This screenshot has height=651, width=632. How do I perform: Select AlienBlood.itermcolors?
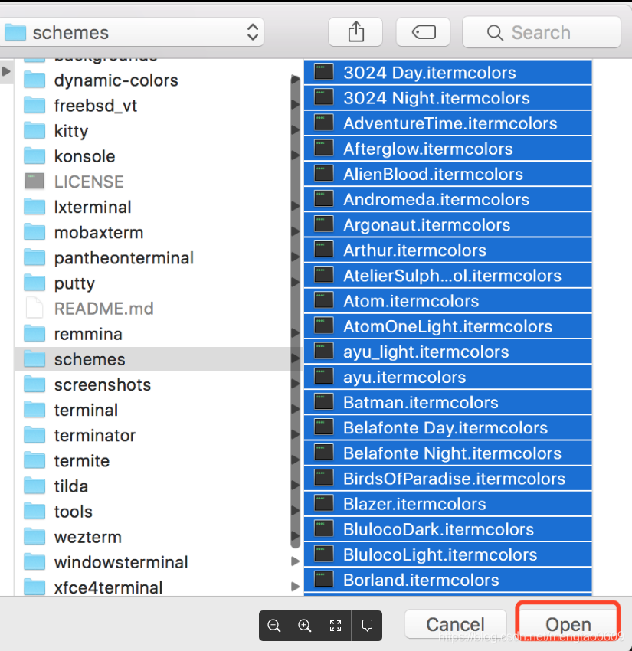click(x=448, y=174)
